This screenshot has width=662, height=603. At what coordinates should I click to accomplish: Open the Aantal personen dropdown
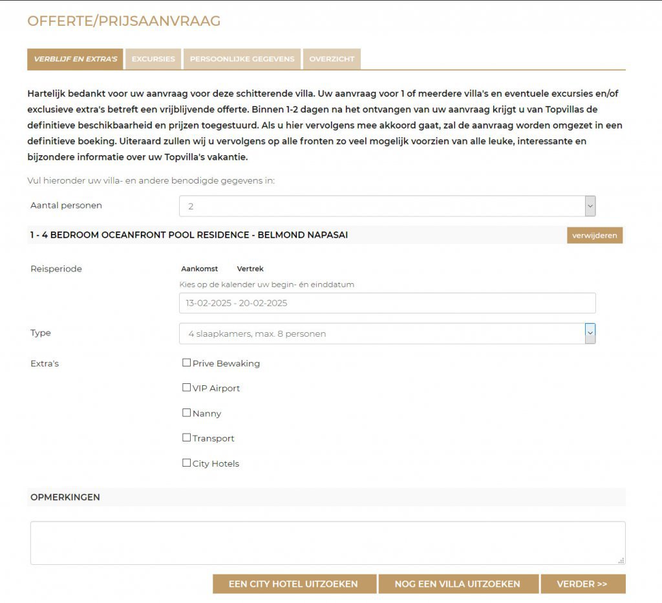coord(387,206)
